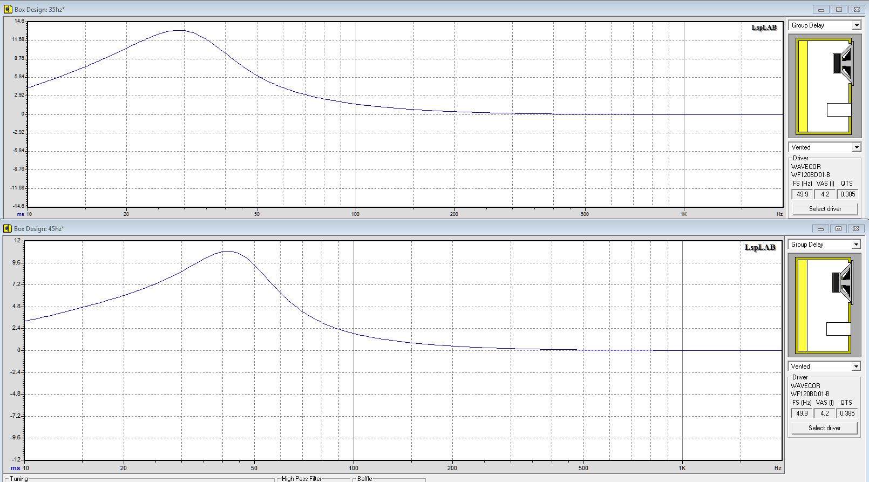Click WAVECOR driver name in 35hz window

pos(806,167)
